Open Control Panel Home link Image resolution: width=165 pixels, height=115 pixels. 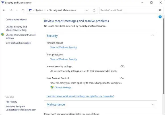(16, 20)
